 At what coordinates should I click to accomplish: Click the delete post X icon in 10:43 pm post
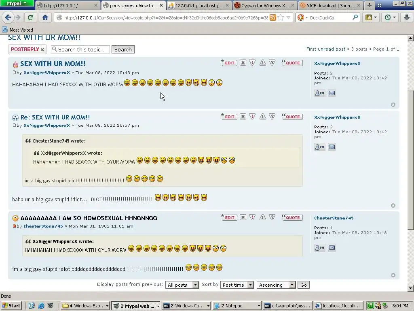tap(243, 63)
